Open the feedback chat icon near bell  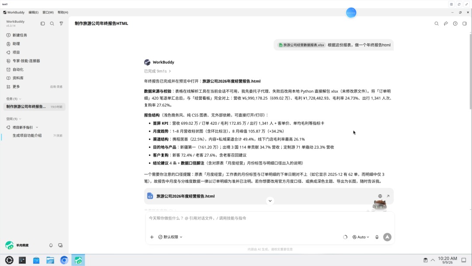coord(60,245)
